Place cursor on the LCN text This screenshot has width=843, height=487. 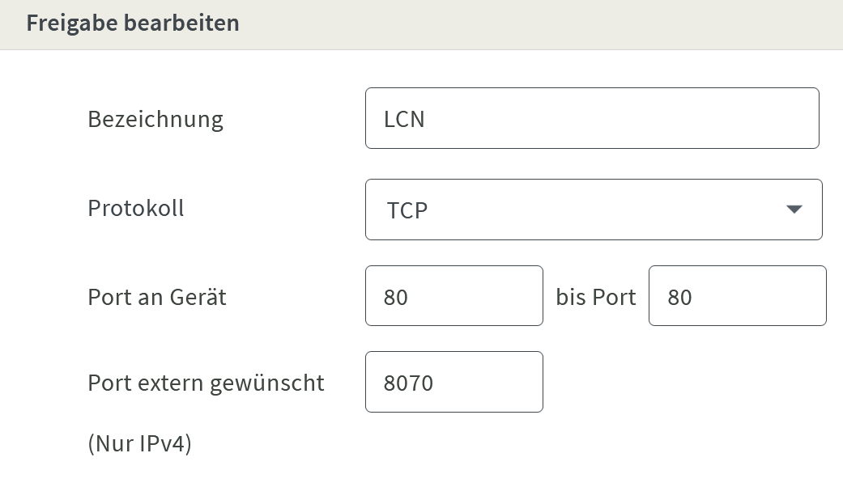(404, 119)
